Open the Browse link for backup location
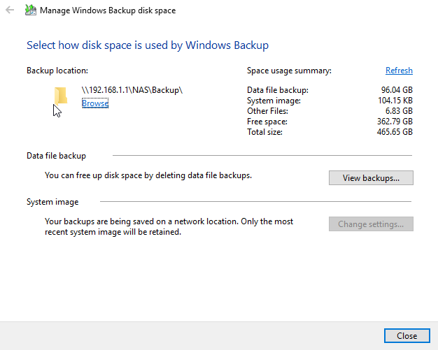This screenshot has width=438, height=350. [x=95, y=103]
